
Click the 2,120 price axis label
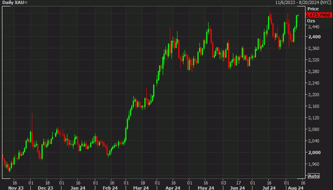(314, 118)
